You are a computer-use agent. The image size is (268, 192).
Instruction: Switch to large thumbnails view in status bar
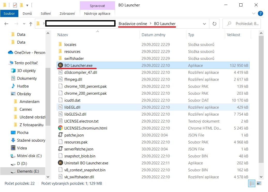tap(258, 183)
